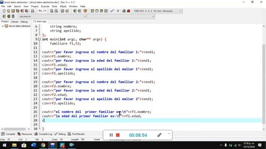Open the Compile Log bottom tab

43,134
